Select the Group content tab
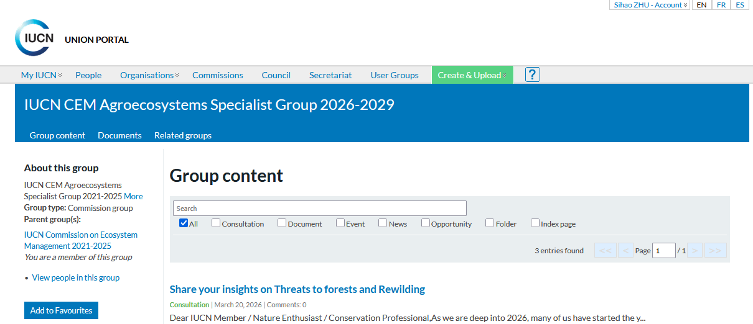This screenshot has width=753, height=324. click(x=57, y=135)
